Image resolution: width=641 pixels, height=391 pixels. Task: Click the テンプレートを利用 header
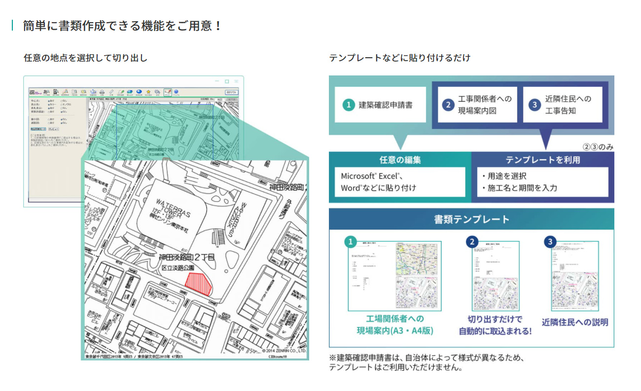click(542, 160)
